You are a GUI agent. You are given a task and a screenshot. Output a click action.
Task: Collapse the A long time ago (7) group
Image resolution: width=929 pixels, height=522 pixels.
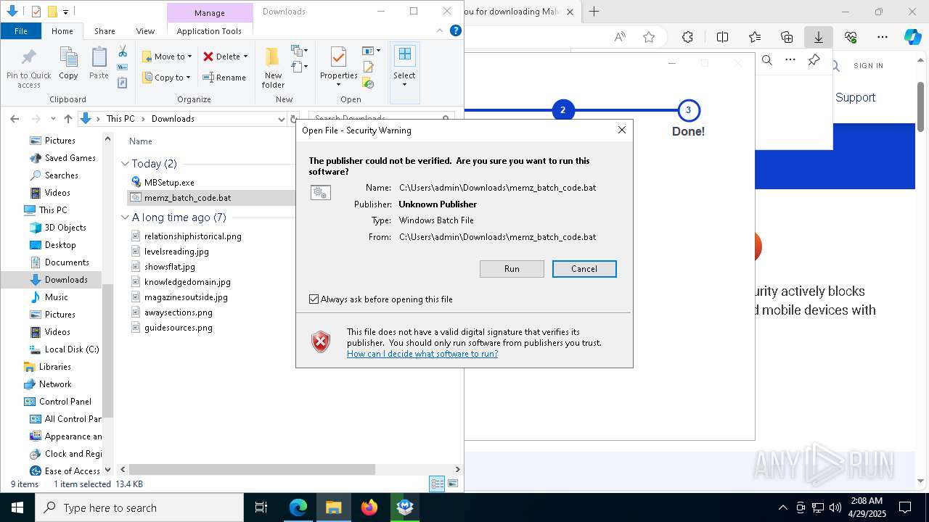pyautogui.click(x=125, y=217)
